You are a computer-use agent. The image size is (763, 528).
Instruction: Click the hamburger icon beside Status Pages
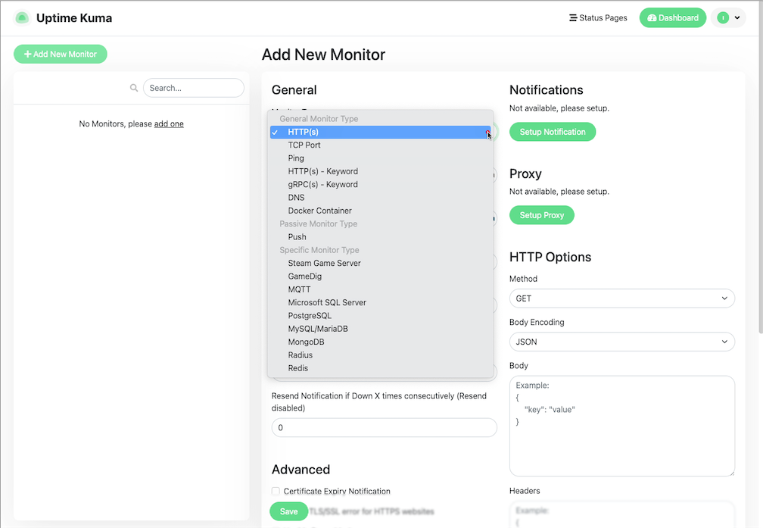573,18
